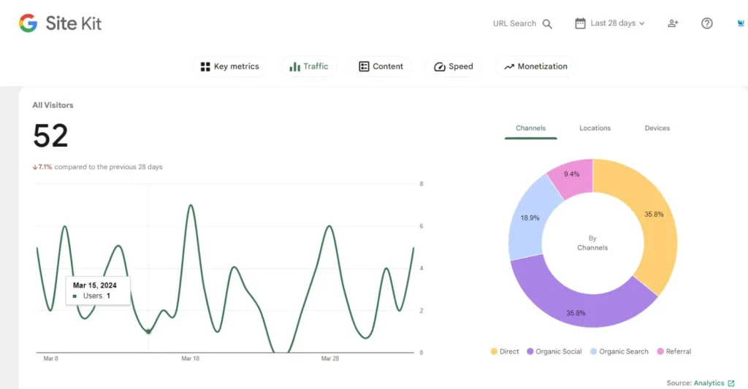Click the add user sharing icon

tap(673, 23)
